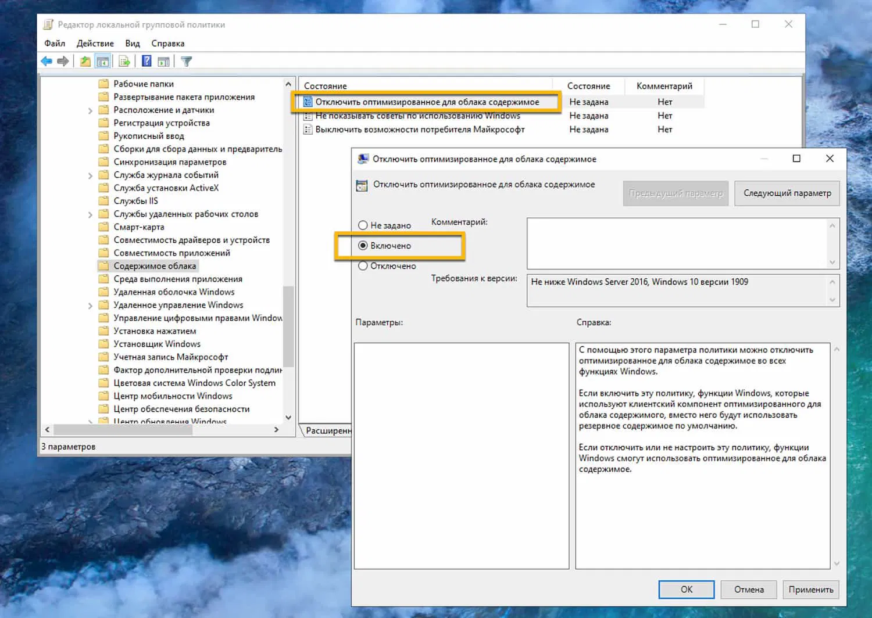The image size is (872, 618).
Task: Click the 'Комментарий' column header
Action: pyautogui.click(x=664, y=86)
